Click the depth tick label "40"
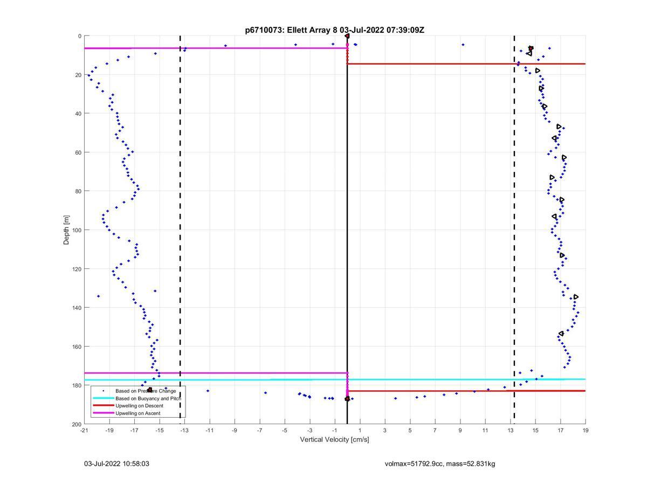647x477 pixels. pos(78,114)
